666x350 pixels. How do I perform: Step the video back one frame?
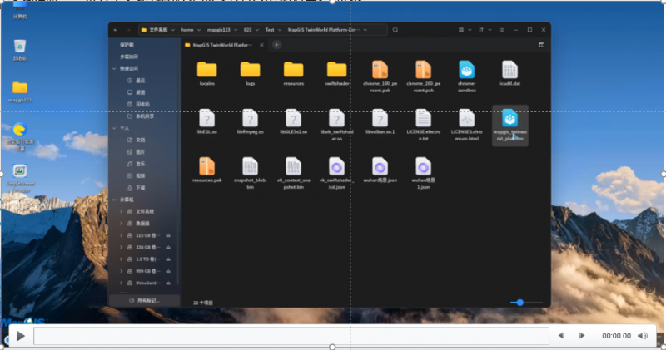pos(561,336)
